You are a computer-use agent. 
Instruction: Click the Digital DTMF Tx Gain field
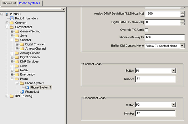coord(163,23)
